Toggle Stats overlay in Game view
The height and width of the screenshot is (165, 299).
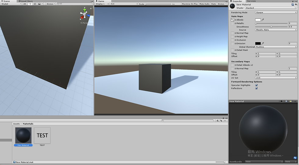point(213,4)
